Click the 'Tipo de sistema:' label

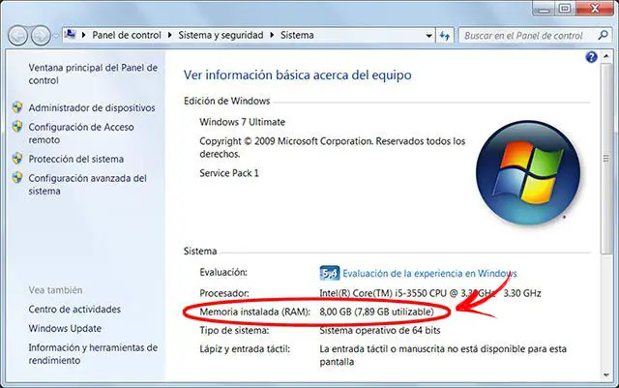(234, 330)
